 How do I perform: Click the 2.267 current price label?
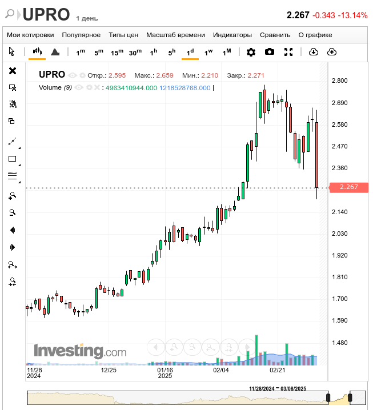348,187
